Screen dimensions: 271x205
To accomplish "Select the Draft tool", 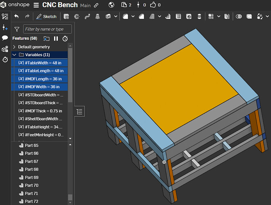I will (152, 16).
